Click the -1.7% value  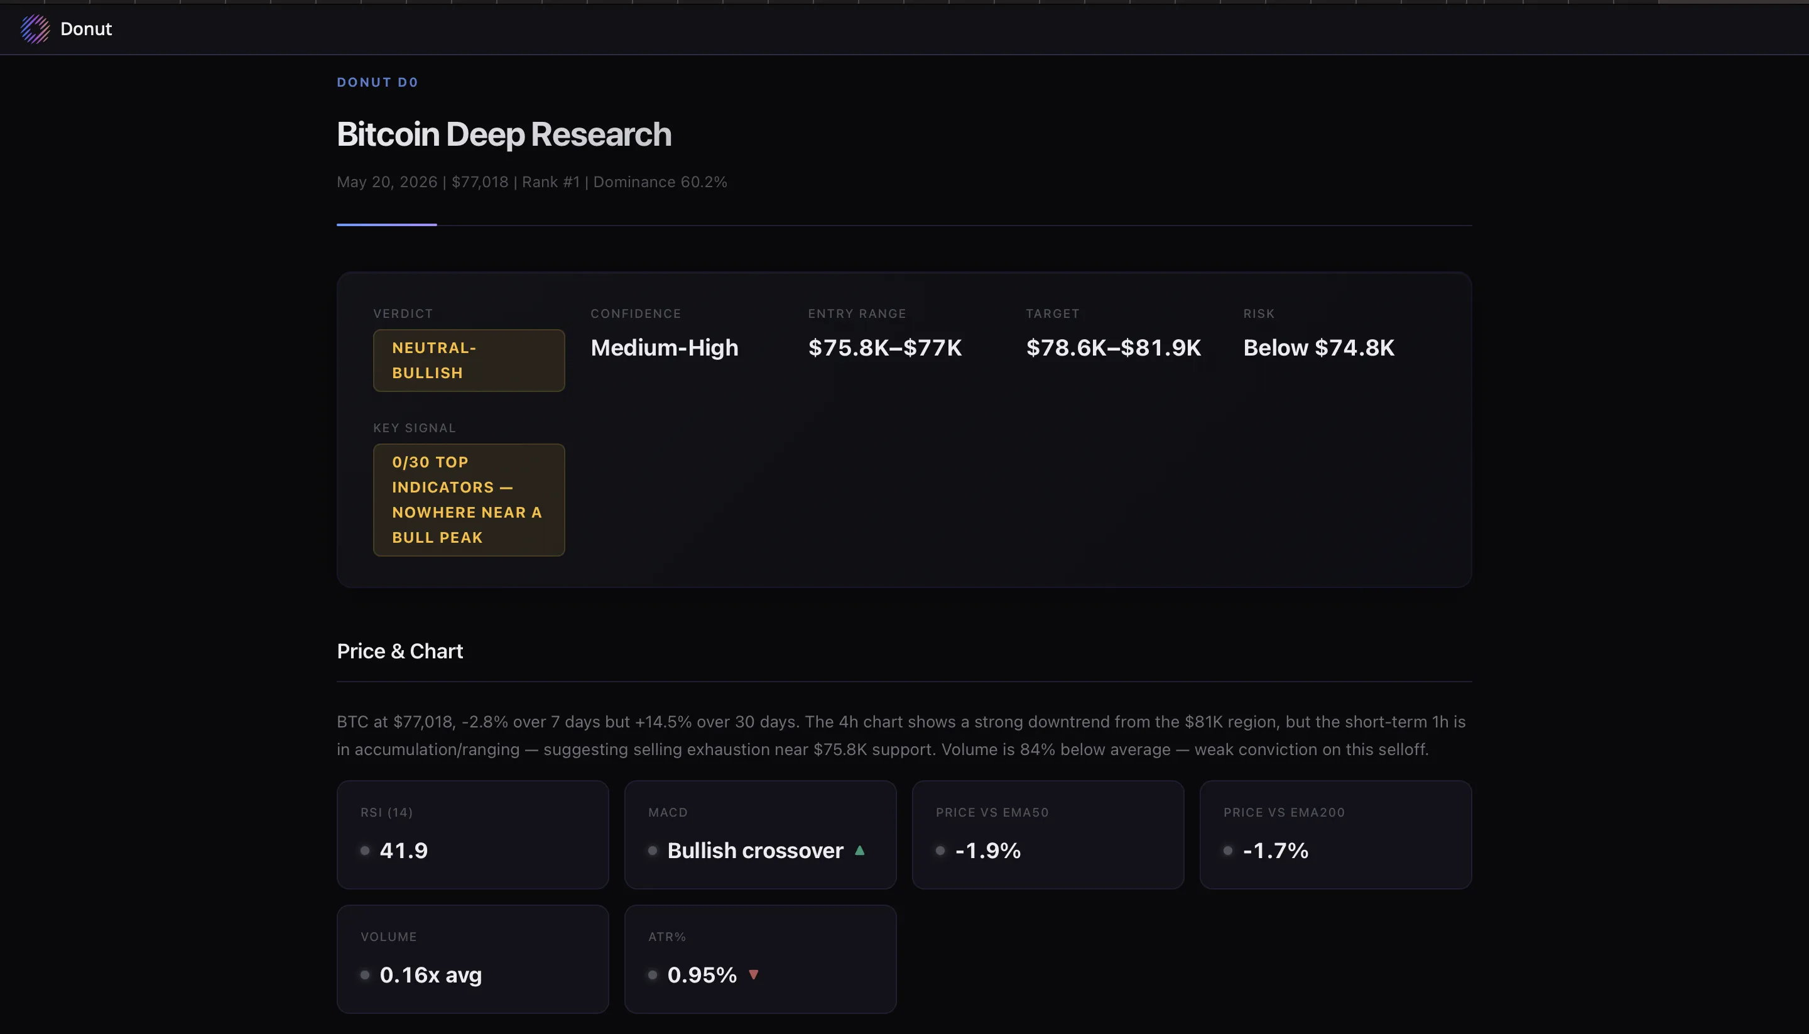[1276, 851]
